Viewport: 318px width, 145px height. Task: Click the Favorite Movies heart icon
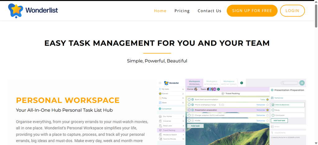(x=160, y=139)
